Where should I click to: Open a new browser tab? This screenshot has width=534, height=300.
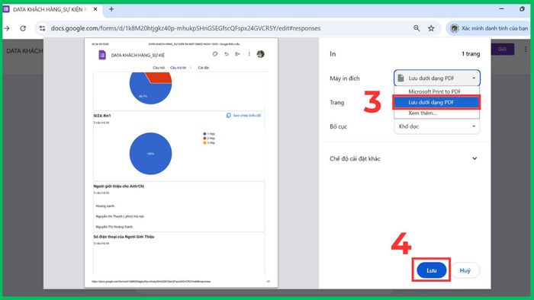(x=111, y=9)
